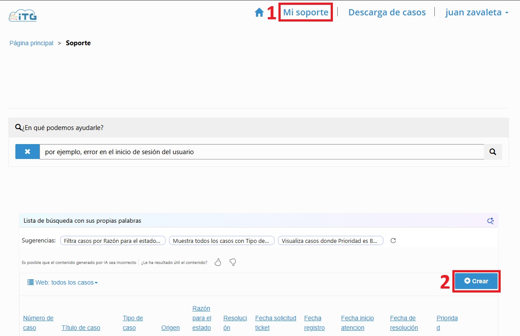Click the search text input field
This screenshot has height=336, width=520.
click(261, 152)
